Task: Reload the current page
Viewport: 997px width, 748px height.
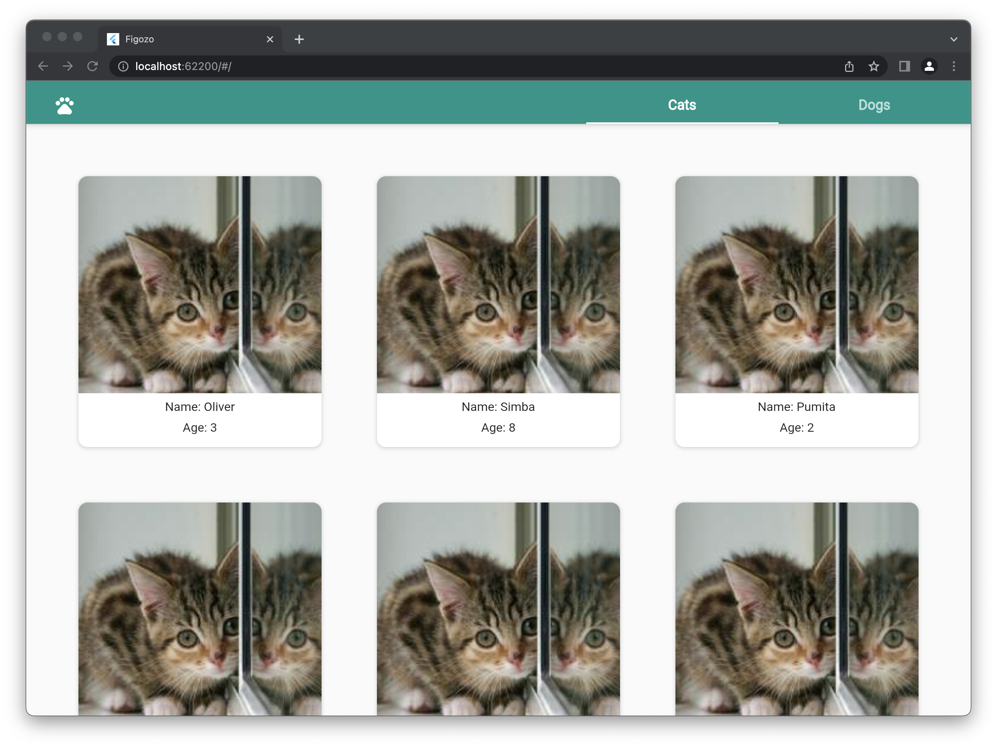Action: (92, 66)
